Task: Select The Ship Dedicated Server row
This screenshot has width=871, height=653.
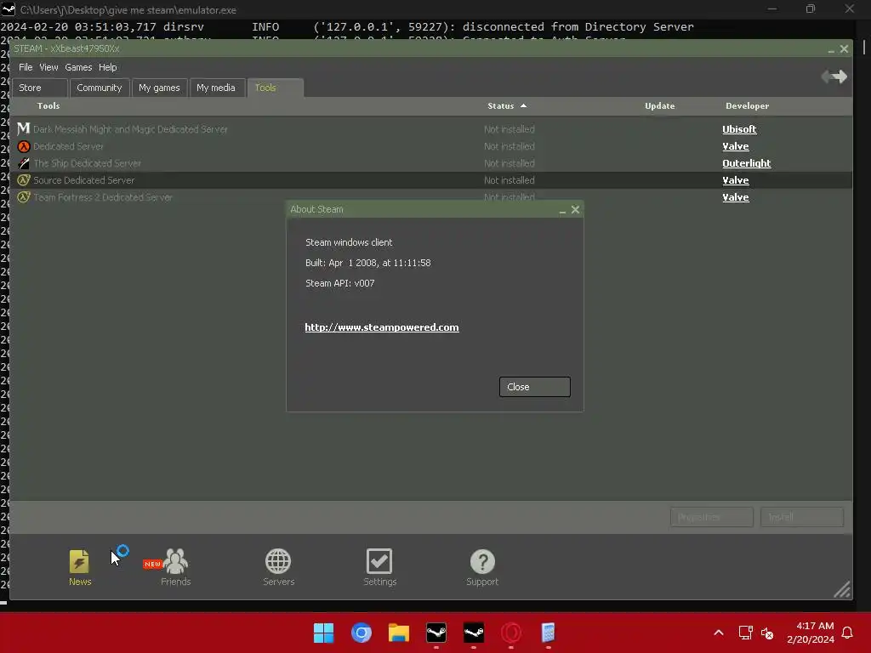Action: point(431,163)
